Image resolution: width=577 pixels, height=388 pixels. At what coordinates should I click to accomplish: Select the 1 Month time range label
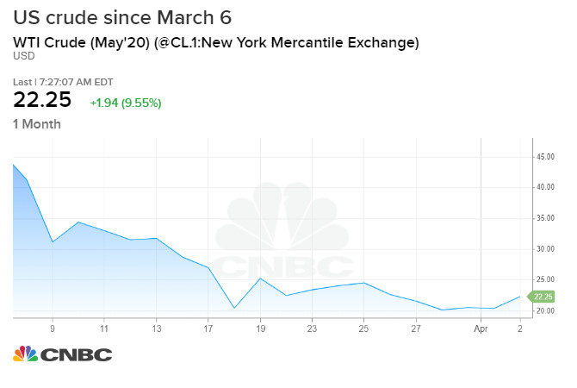pos(37,124)
